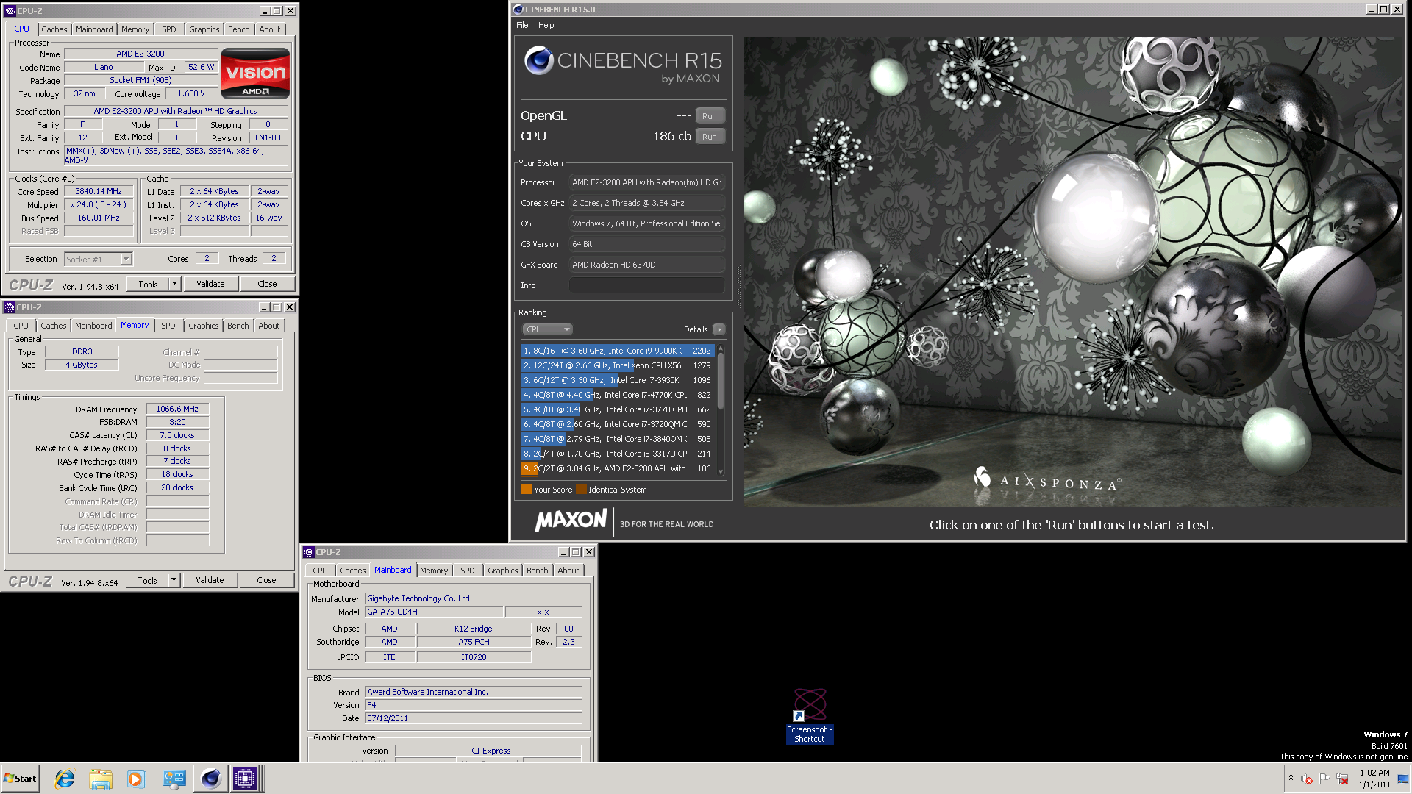Open the control panel monitor taskbar icon
This screenshot has height=794, width=1412.
pos(174,779)
